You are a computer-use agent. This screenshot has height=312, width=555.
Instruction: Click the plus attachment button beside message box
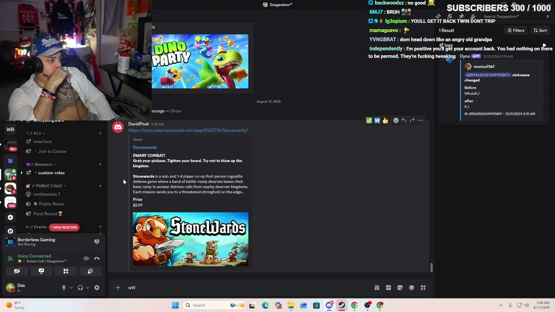pos(118,288)
